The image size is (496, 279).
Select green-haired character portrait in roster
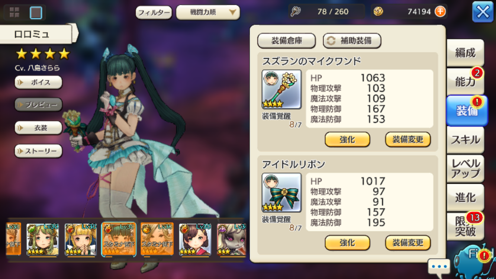[42, 239]
